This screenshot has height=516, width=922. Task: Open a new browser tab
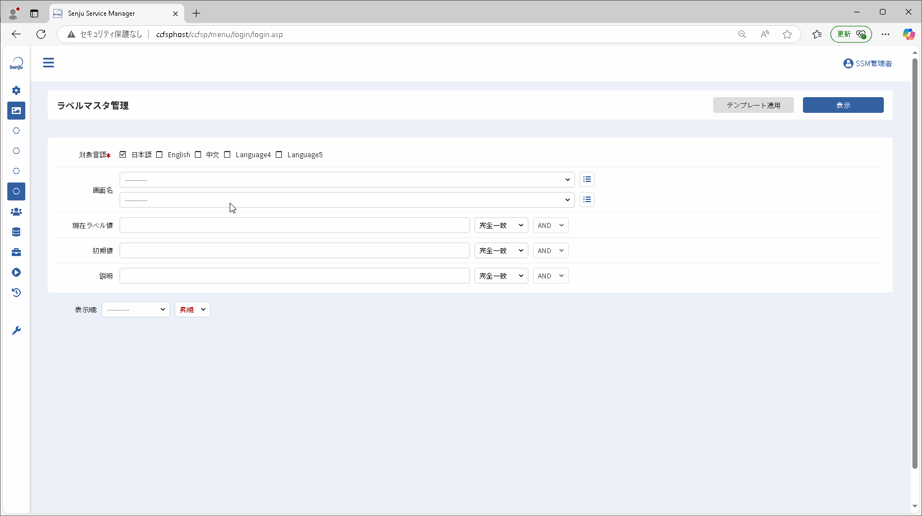[196, 13]
